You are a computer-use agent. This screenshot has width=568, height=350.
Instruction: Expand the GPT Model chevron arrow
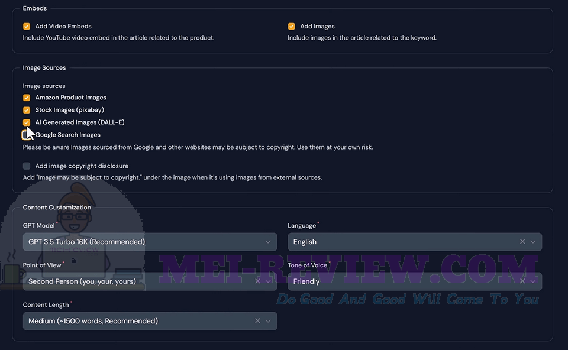tap(268, 242)
